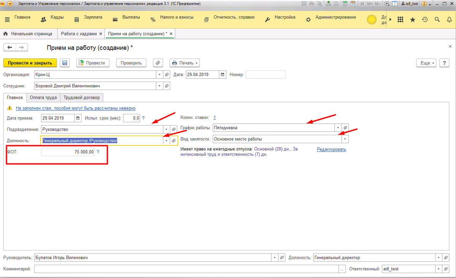Expand the График работы dropdown
Image resolution: width=456 pixels, height=278 pixels.
tap(338, 128)
